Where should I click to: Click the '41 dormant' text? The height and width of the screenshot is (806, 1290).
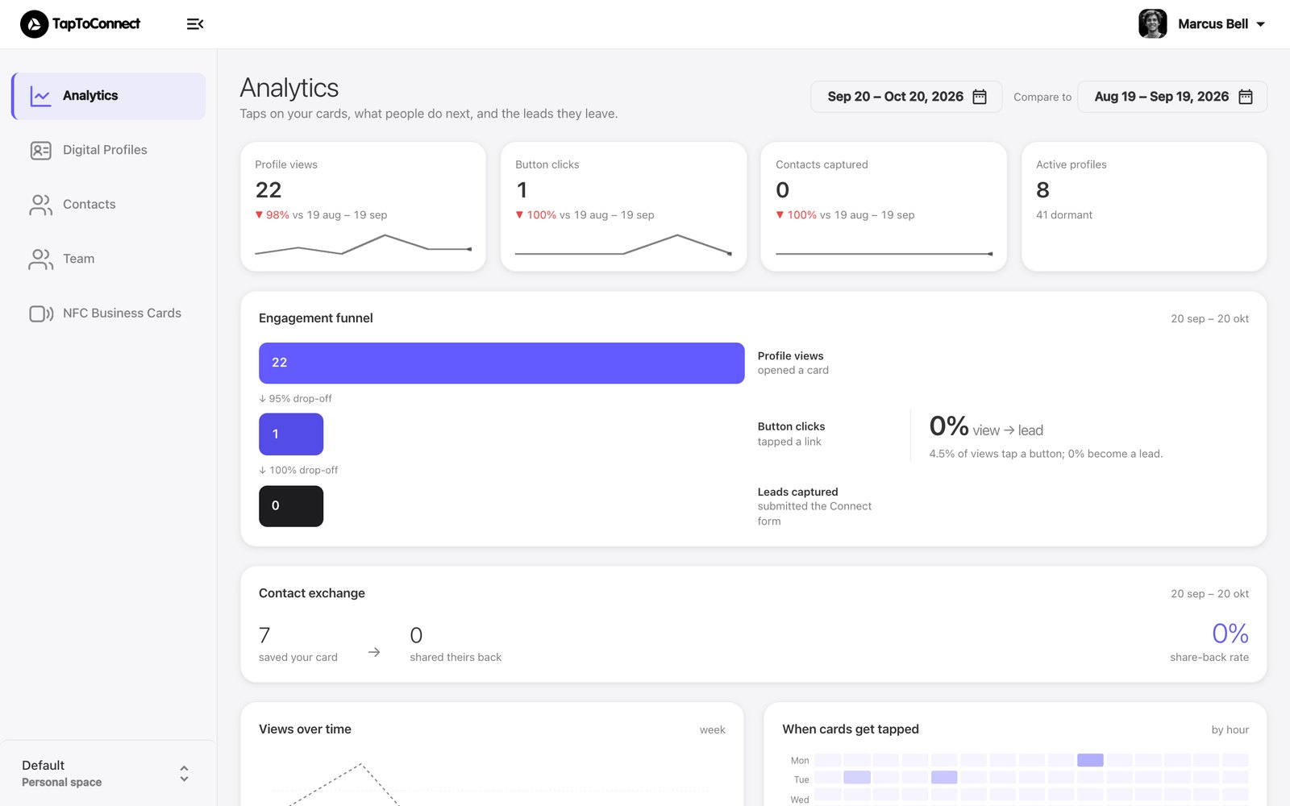(x=1064, y=215)
